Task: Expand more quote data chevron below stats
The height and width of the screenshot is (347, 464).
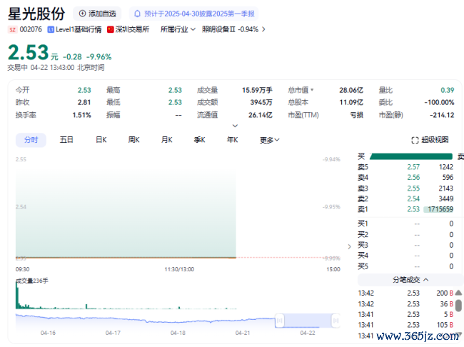Action: point(235,126)
